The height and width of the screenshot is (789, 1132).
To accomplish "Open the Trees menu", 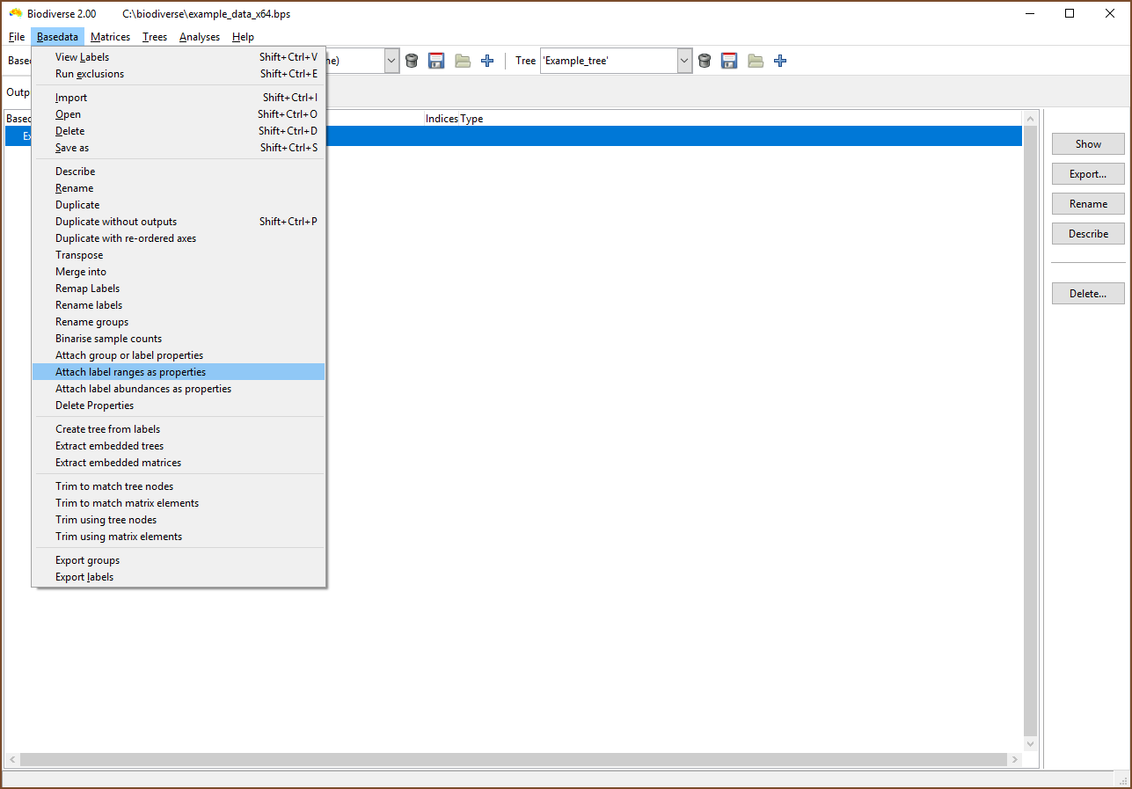I will 154,37.
